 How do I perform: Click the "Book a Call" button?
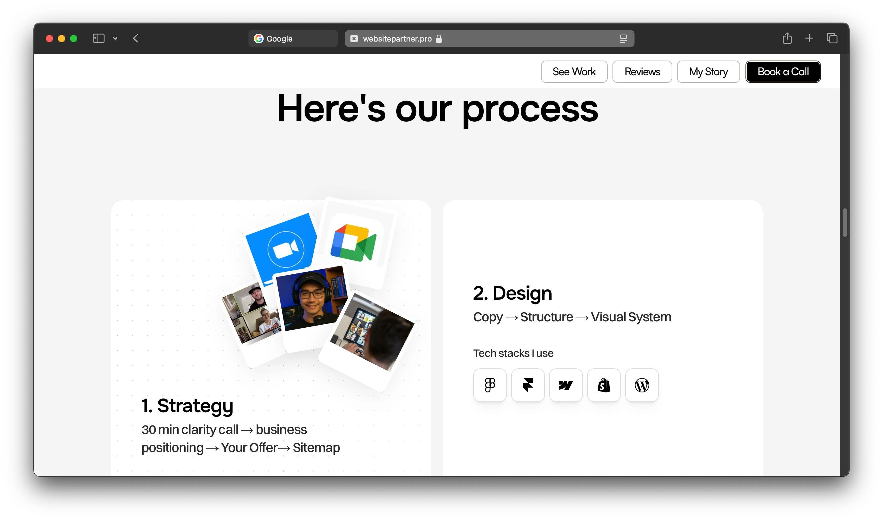(x=783, y=72)
